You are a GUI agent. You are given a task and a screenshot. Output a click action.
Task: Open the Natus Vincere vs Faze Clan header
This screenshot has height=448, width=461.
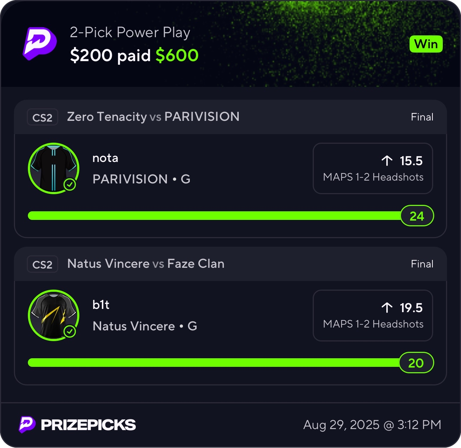pos(146,264)
